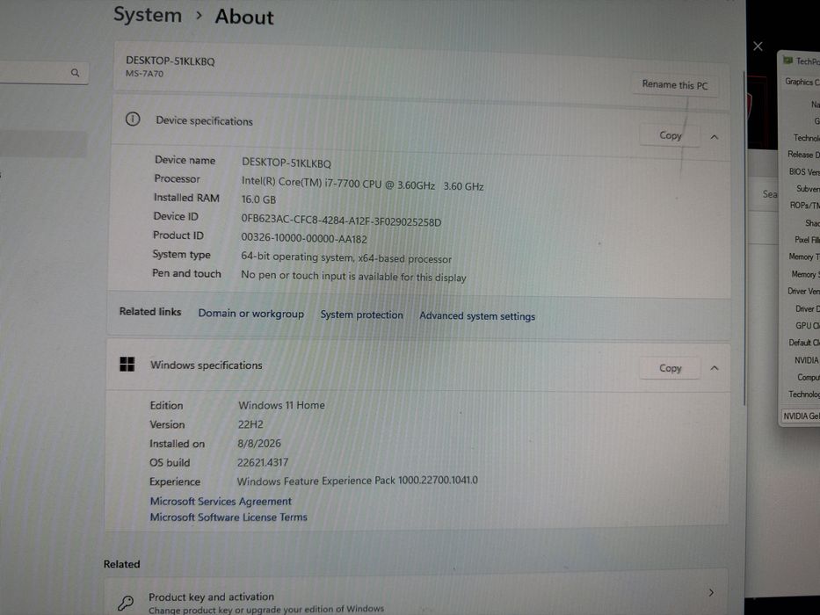
Task: Click the Driver Version label in GPU-Z
Action: coord(803,291)
